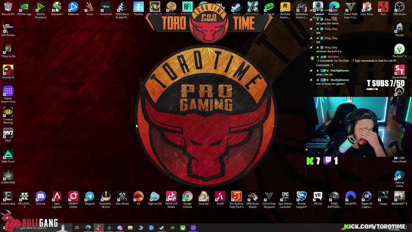Open the Recycle Bin desktop icon

pyautogui.click(x=8, y=9)
